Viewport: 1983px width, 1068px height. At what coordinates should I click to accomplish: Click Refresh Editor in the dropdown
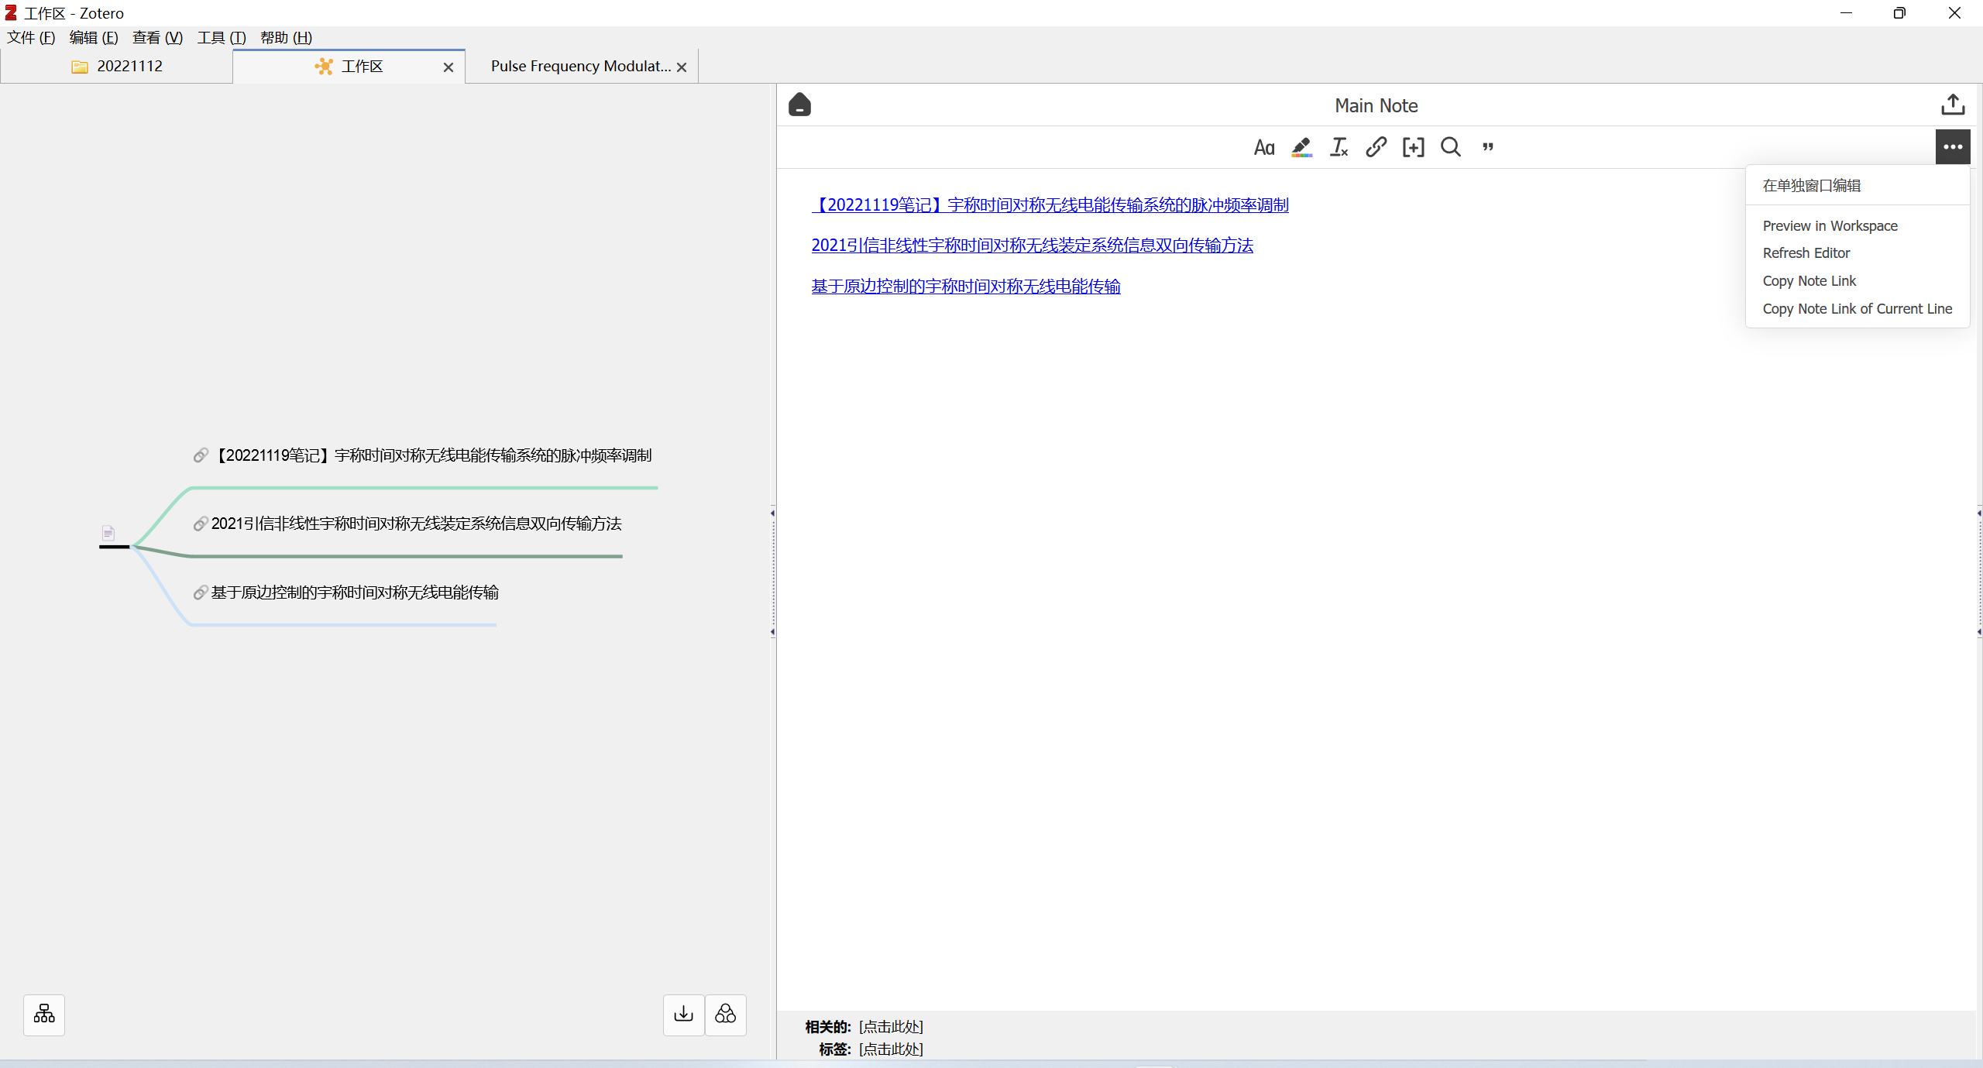1806,252
